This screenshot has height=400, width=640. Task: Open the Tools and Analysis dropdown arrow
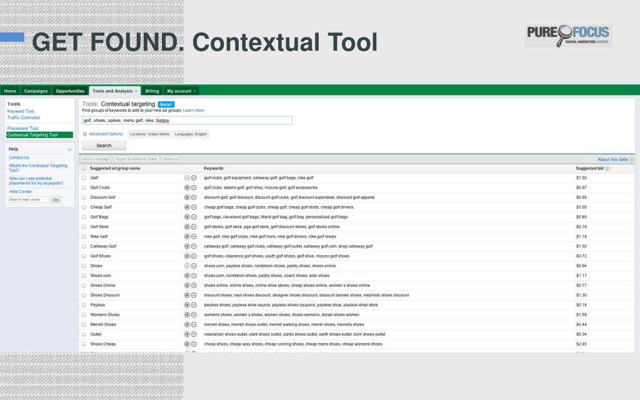point(136,91)
